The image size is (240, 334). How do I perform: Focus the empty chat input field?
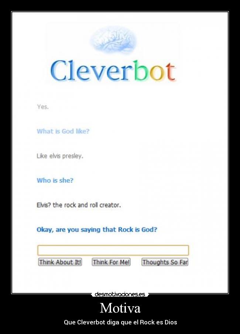(113, 250)
